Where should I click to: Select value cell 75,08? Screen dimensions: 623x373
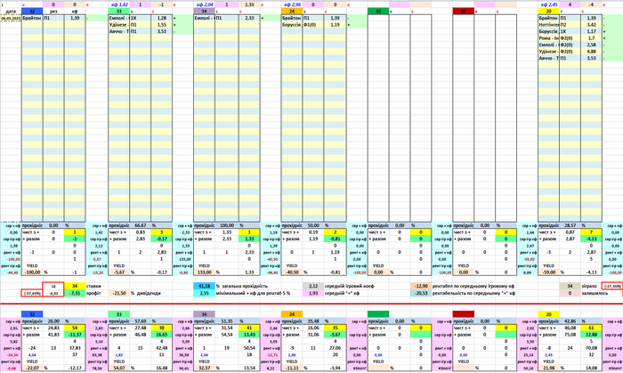(570, 335)
